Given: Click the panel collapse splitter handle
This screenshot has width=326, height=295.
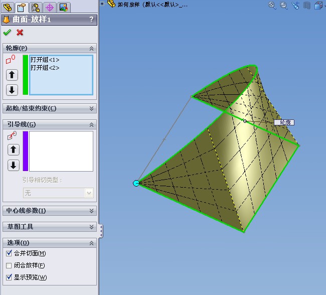Looking at the screenshot, I should [x=101, y=231].
